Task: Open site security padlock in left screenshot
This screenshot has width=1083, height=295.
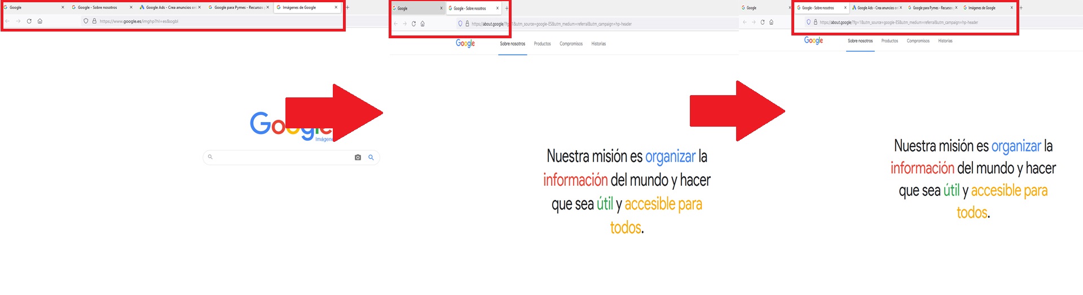Action: tap(94, 21)
